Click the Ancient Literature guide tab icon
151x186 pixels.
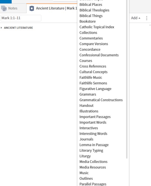[32, 9]
